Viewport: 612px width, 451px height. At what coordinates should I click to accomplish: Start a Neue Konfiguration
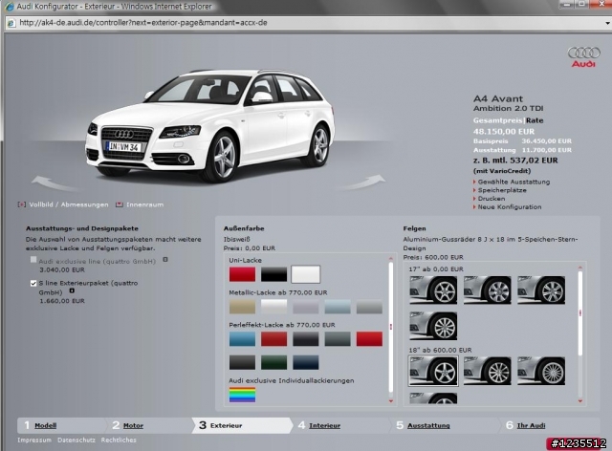[x=510, y=207]
